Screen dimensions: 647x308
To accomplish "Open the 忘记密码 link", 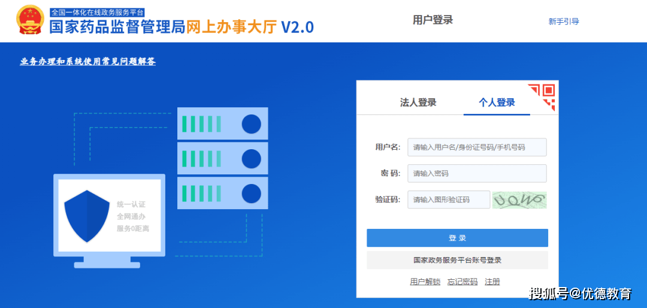I will coord(462,282).
